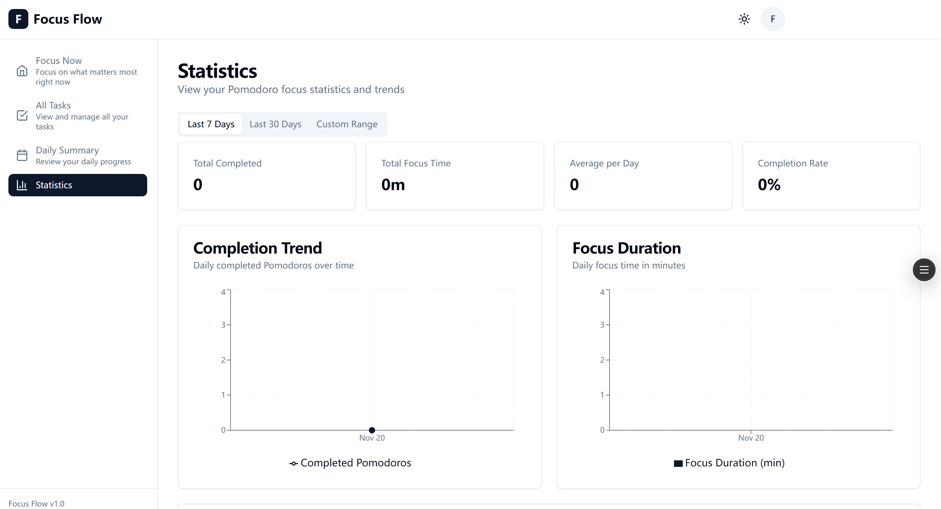The image size is (941, 509).
Task: Open the profile avatar menu
Action: 773,19
